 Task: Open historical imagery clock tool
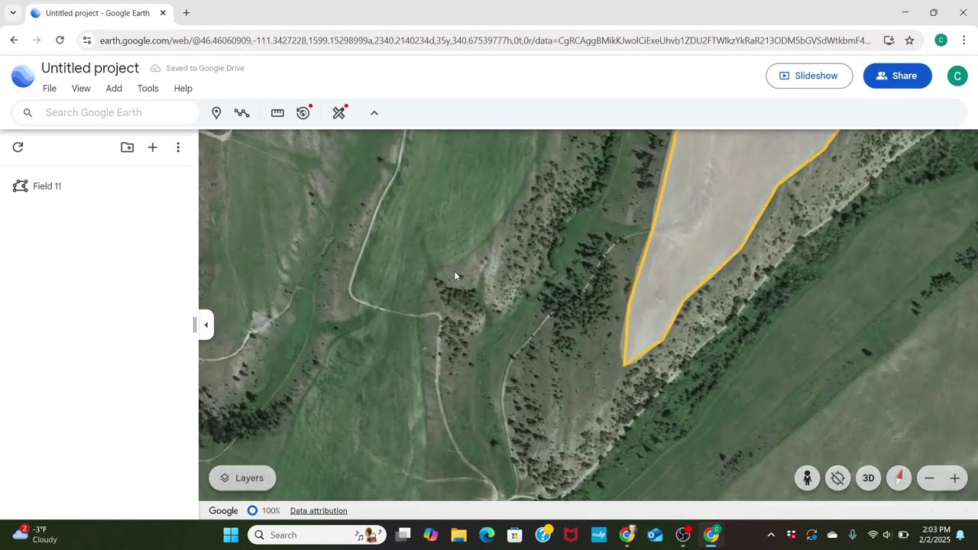click(304, 113)
